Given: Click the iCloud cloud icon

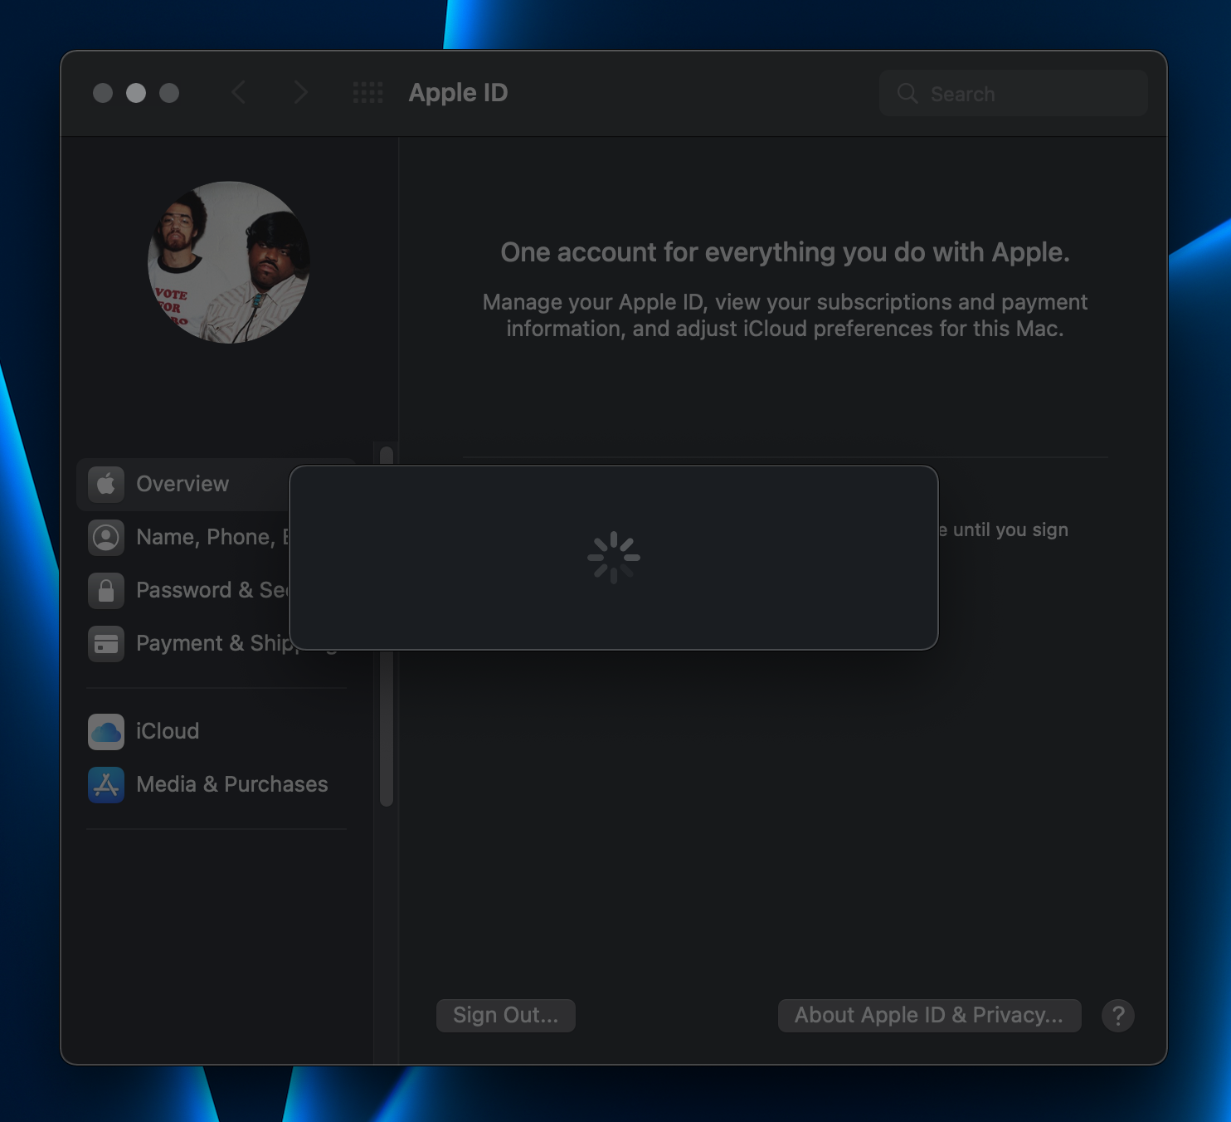Looking at the screenshot, I should [106, 731].
